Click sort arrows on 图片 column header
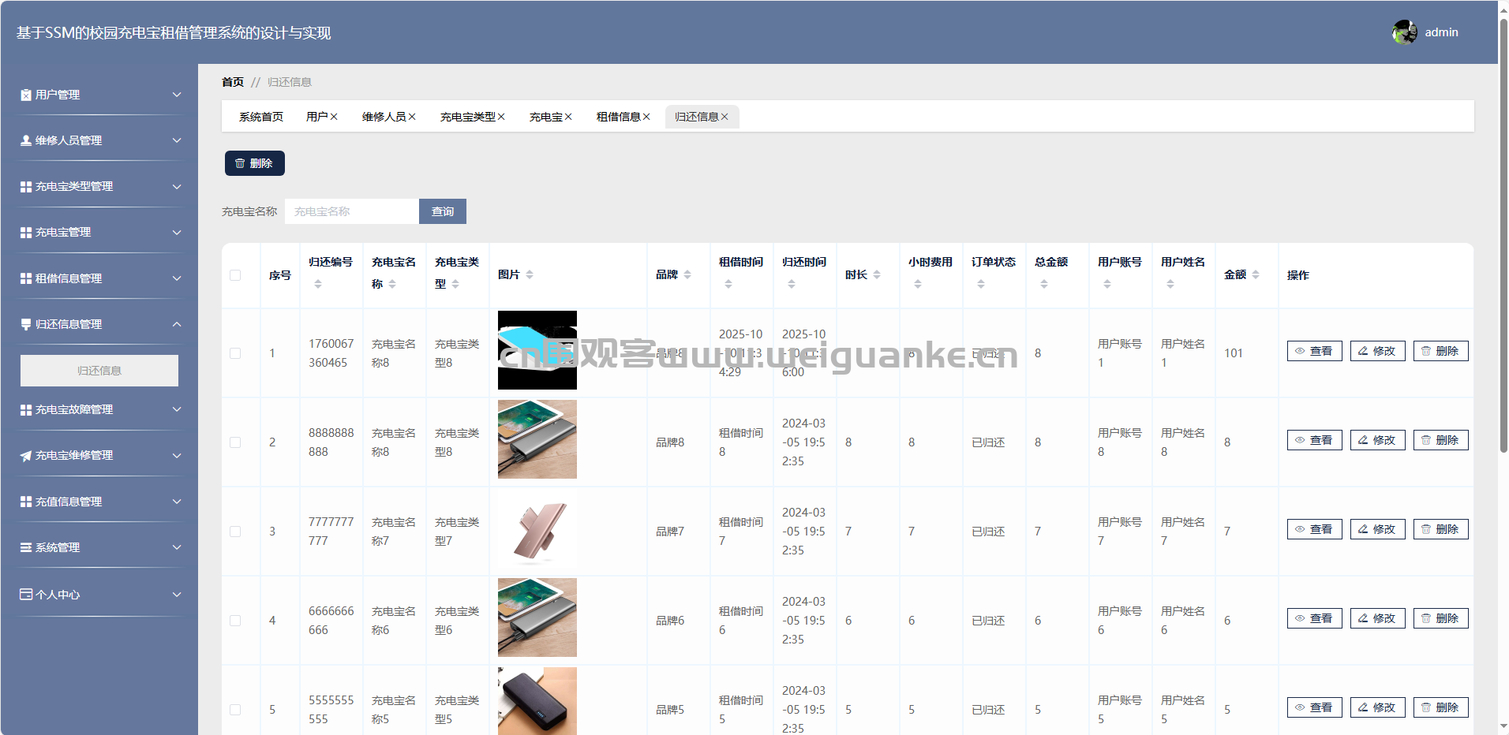1509x735 pixels. point(530,274)
